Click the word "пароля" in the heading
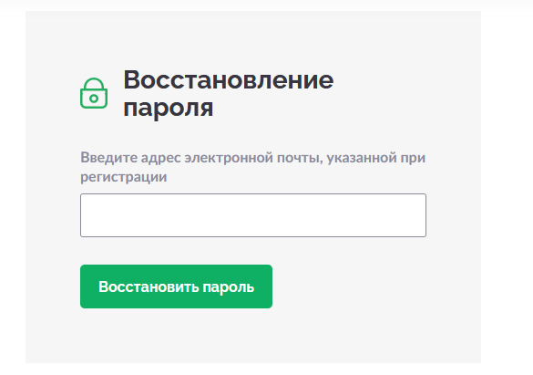 pos(169,109)
